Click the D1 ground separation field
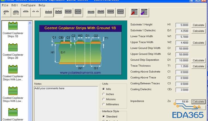The height and width of the screenshot is (121, 208). click(x=182, y=60)
